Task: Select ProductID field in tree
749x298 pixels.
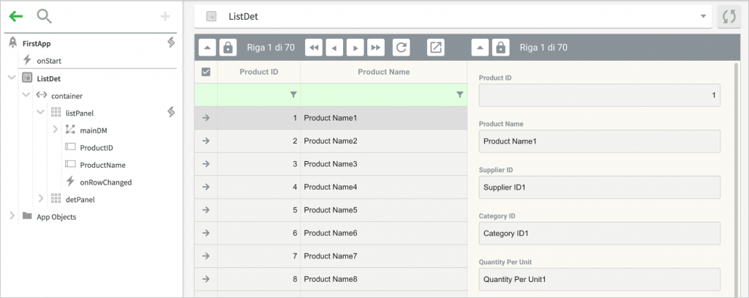Action: point(96,147)
